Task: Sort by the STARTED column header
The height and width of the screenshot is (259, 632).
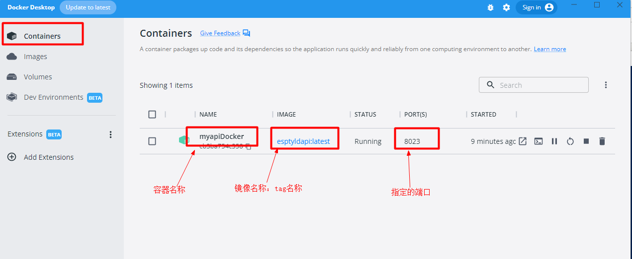Action: pos(483,114)
